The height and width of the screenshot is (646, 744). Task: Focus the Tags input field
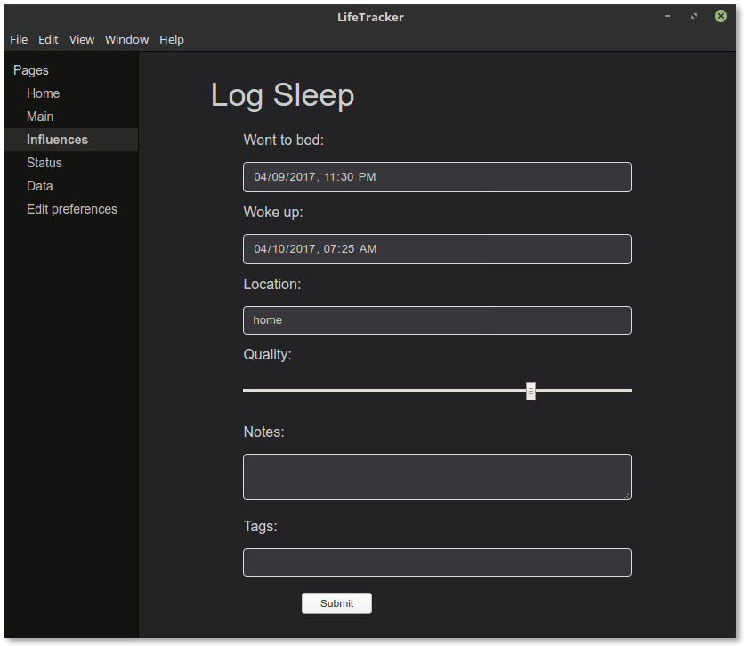(437, 562)
